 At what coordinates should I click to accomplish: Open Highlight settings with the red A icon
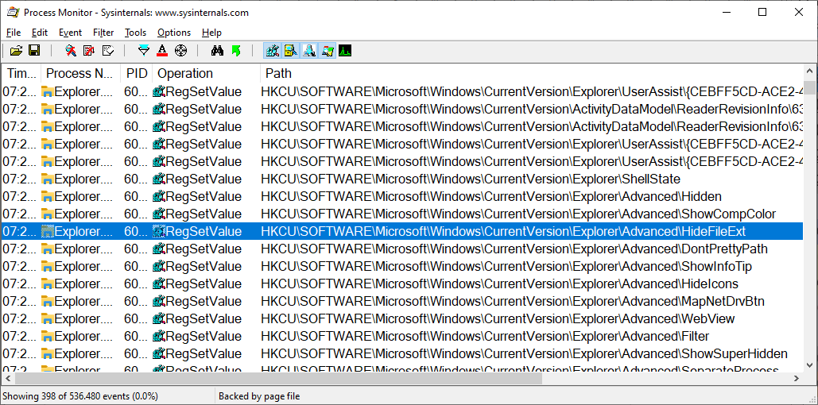[161, 51]
